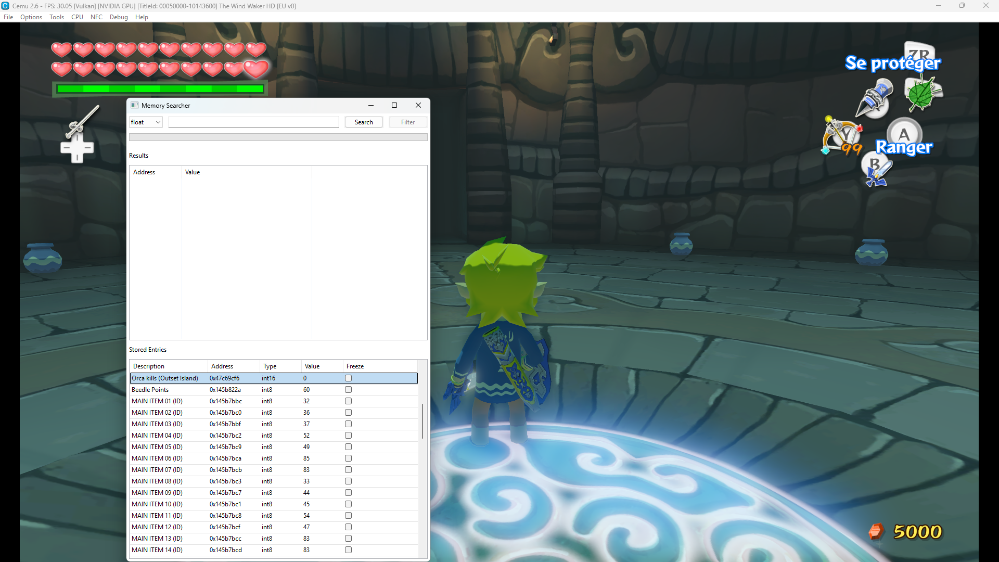The width and height of the screenshot is (999, 562).
Task: Click the grappling hook item icon
Action: point(875,98)
